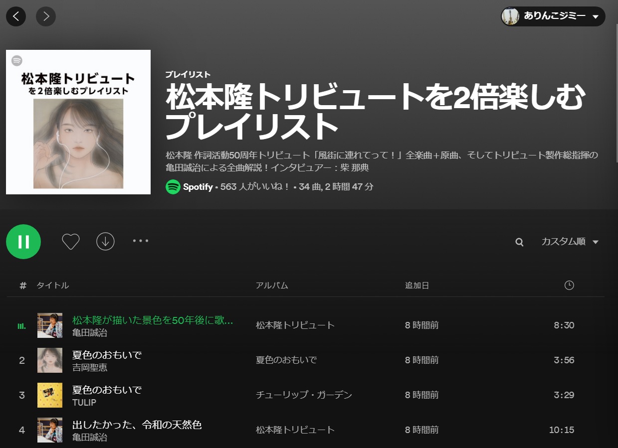Open the fourth row's 松本隆トリビュート album
Viewport: 618px width, 448px height.
point(295,430)
